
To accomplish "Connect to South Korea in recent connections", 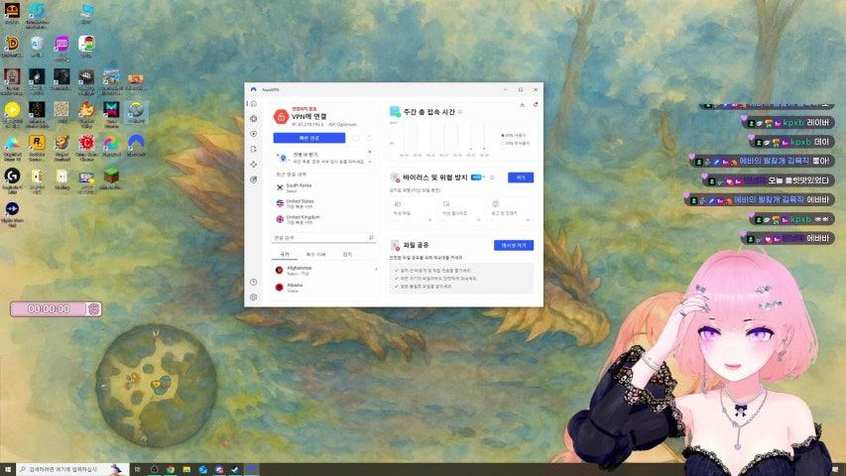I will click(323, 187).
